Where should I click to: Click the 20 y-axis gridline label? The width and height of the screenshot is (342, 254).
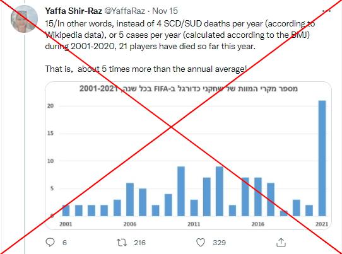click(50, 106)
